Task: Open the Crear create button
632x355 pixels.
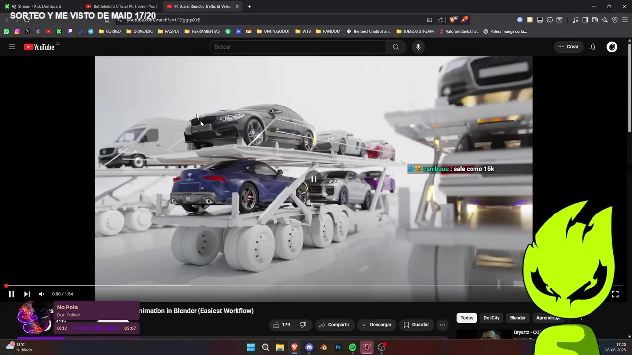Action: 568,47
